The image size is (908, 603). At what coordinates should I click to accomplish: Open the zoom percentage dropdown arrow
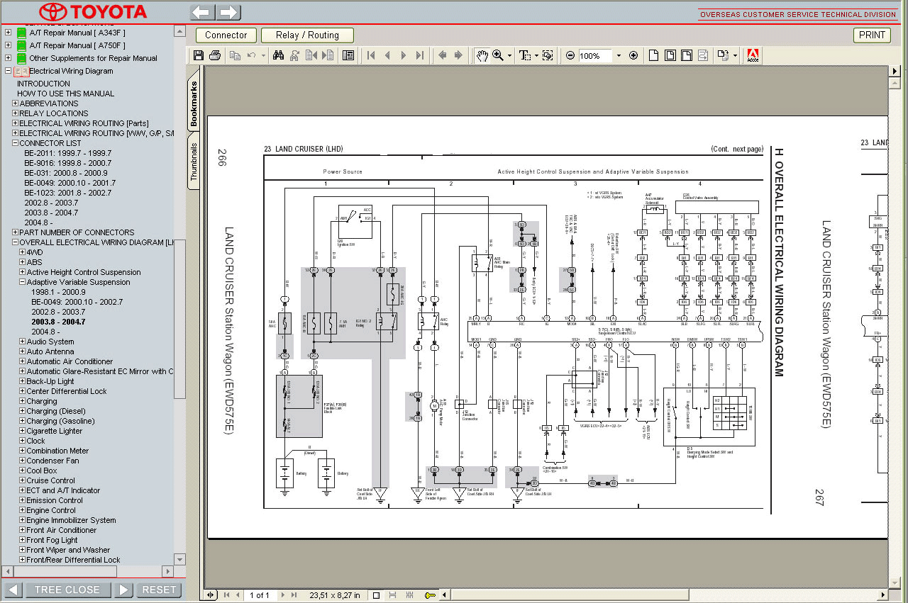[618, 55]
